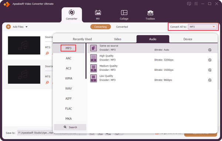
Task: Click the feedback chat icon in title bar
Action: pos(189,4)
